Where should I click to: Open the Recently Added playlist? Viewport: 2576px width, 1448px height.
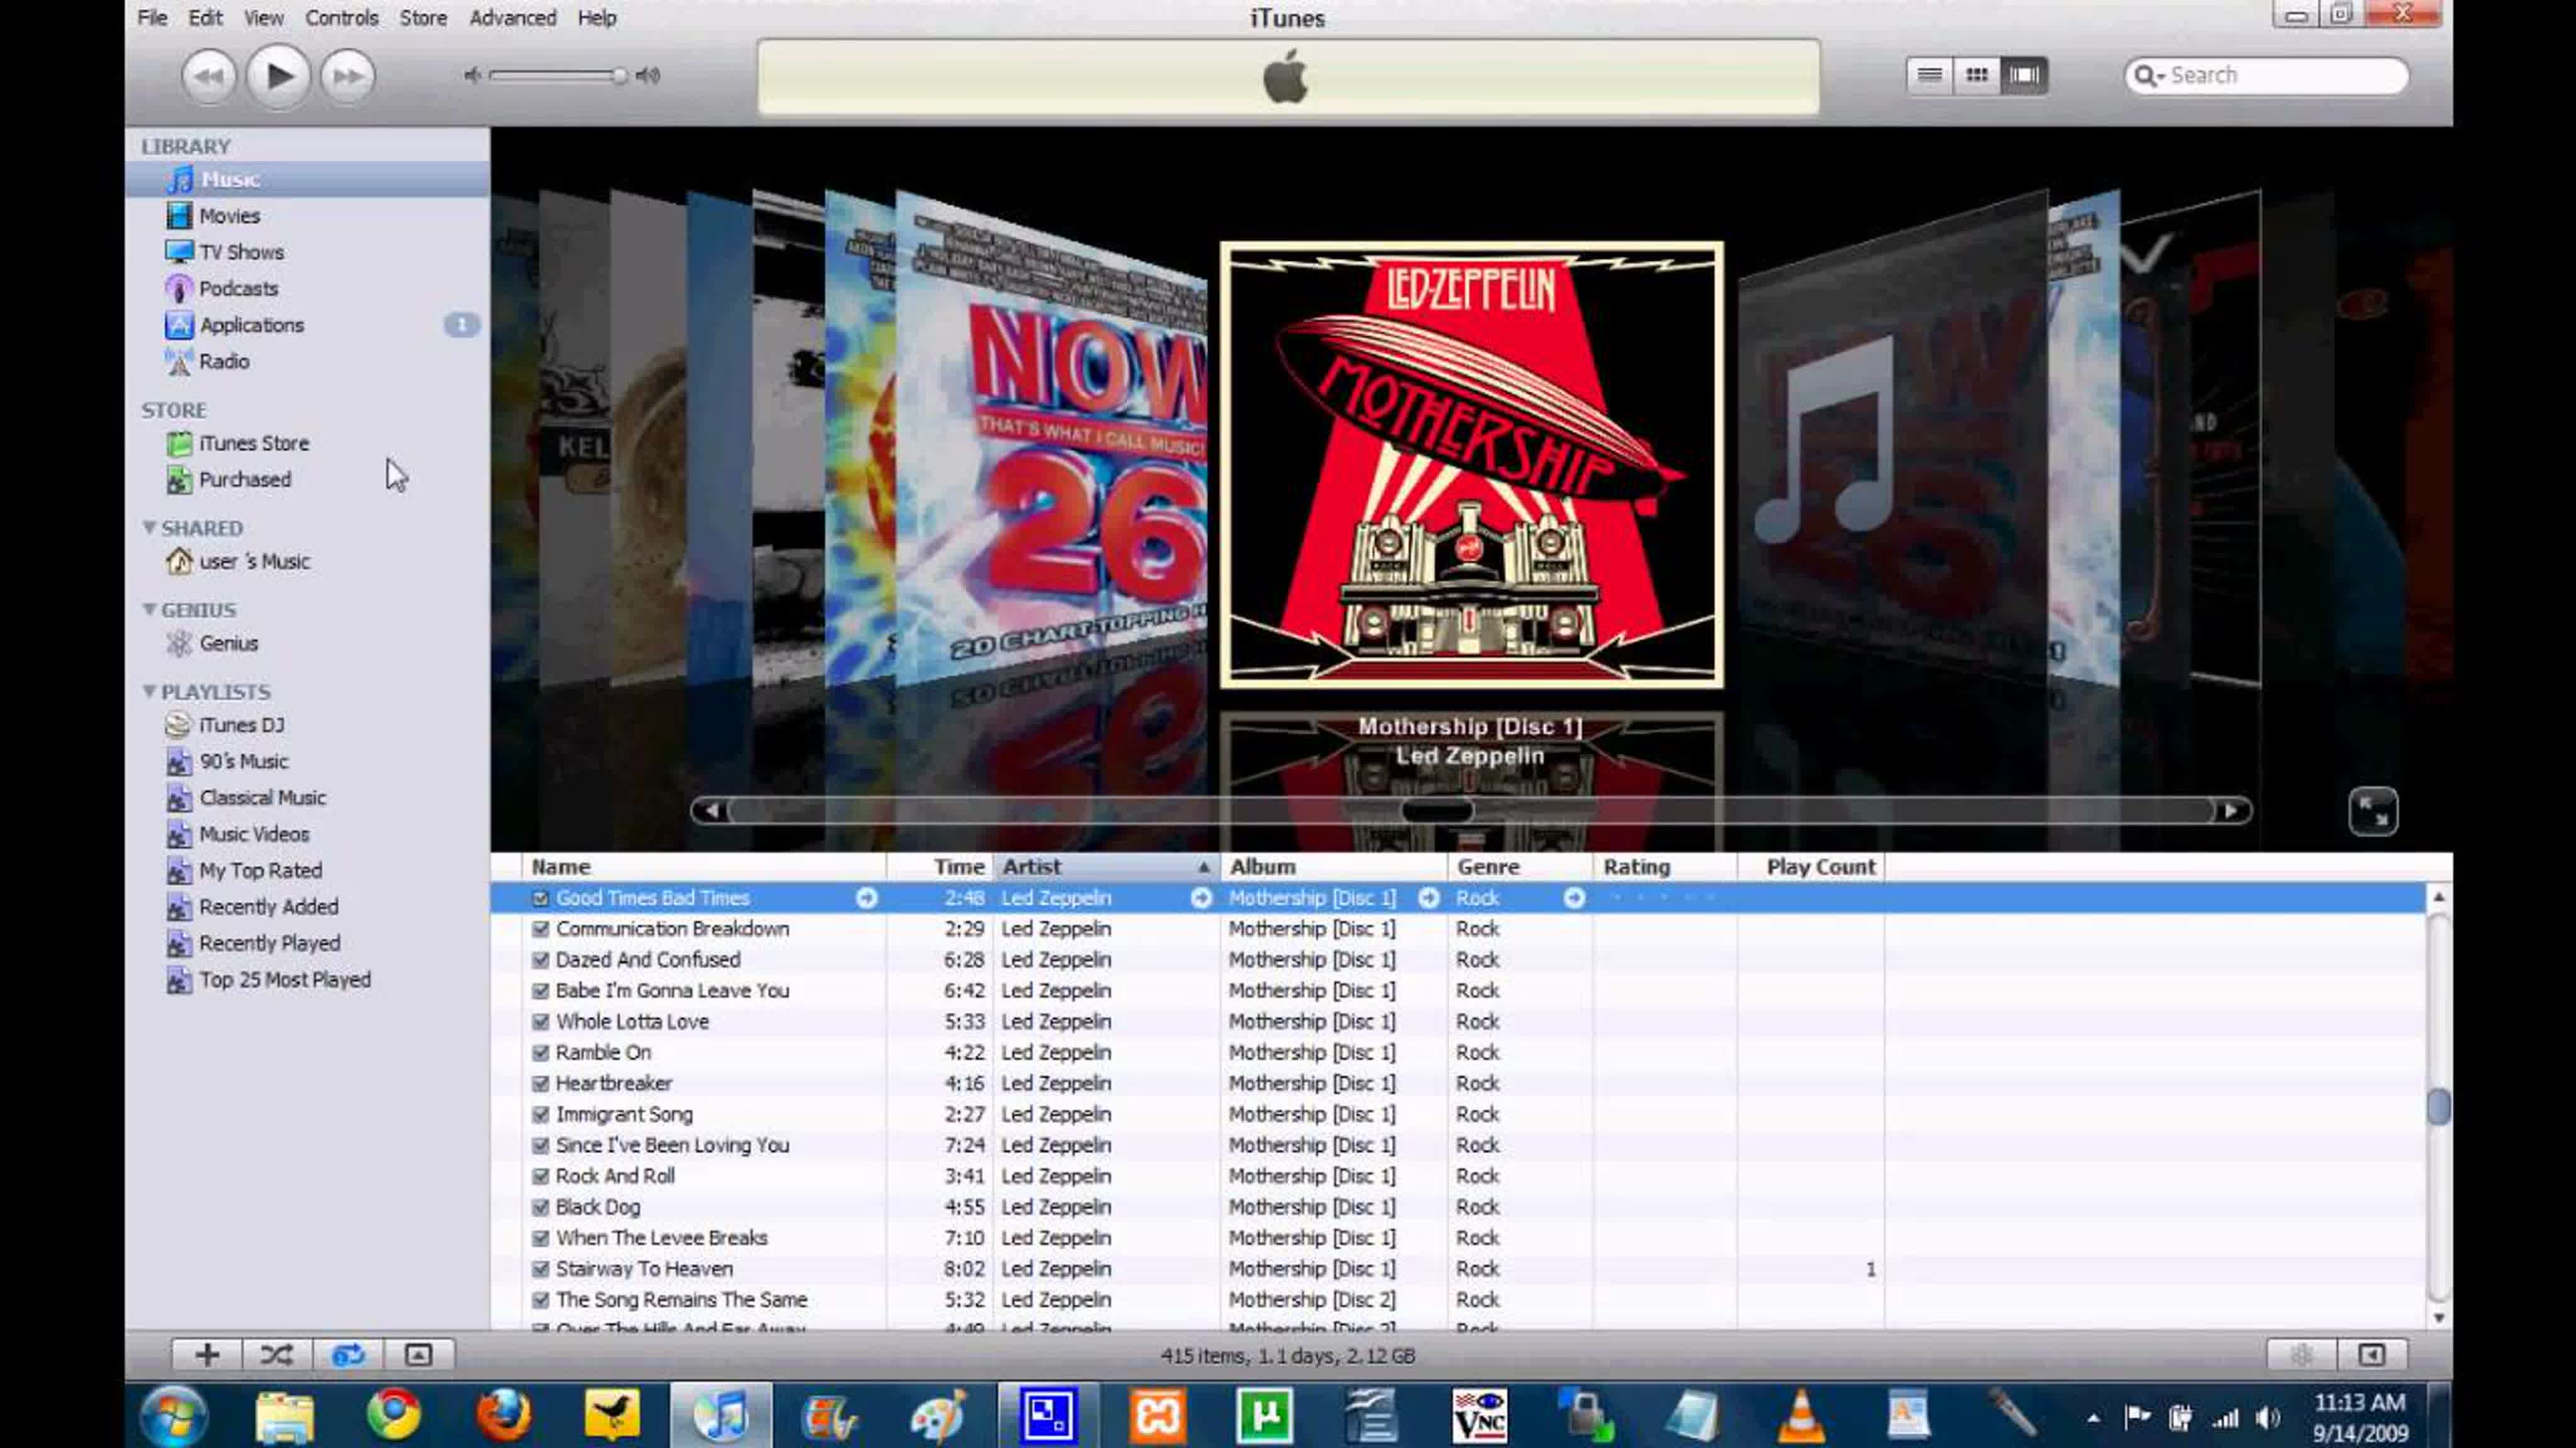tap(268, 908)
